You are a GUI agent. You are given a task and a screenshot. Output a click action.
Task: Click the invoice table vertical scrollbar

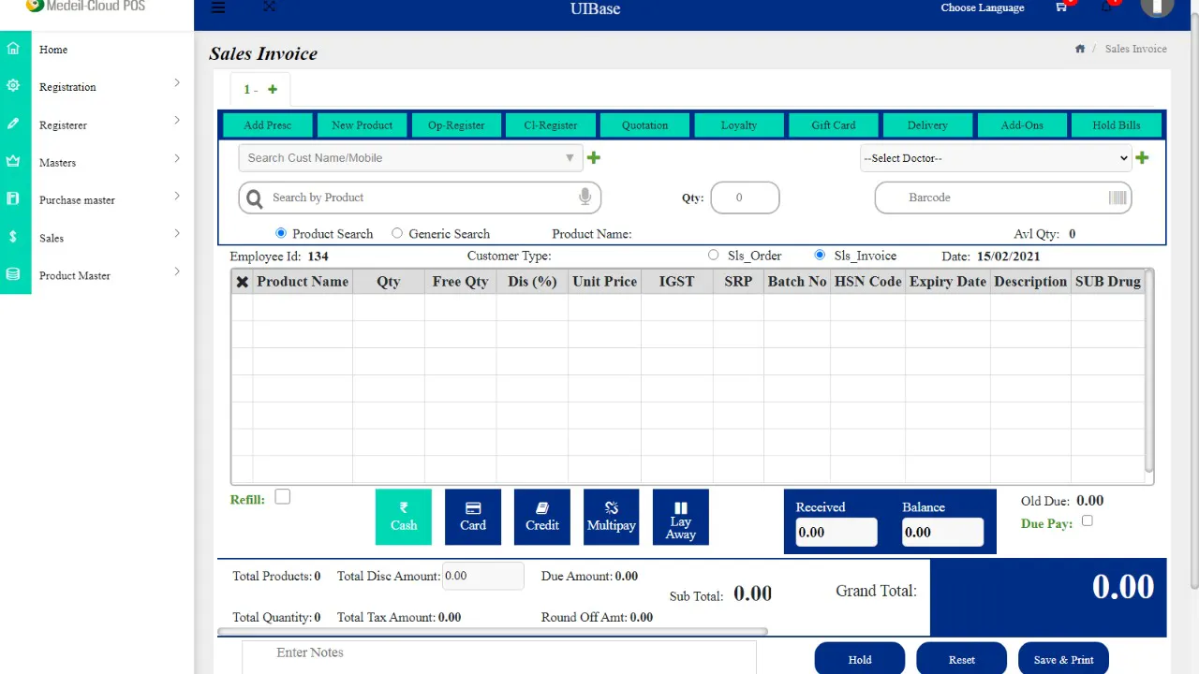pyautogui.click(x=1149, y=374)
